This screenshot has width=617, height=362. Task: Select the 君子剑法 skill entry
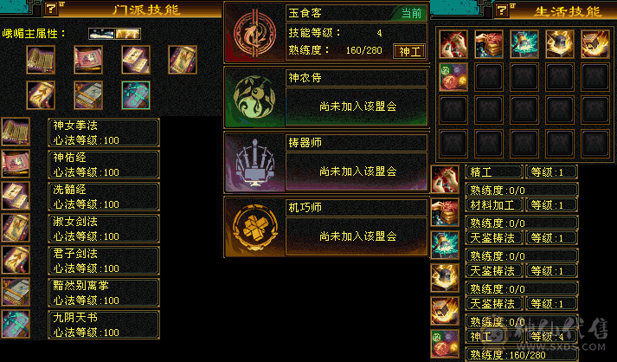[104, 261]
